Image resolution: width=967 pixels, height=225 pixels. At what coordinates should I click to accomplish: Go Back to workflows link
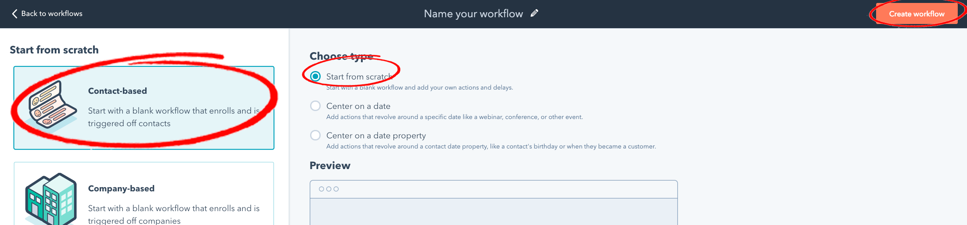pyautogui.click(x=47, y=13)
